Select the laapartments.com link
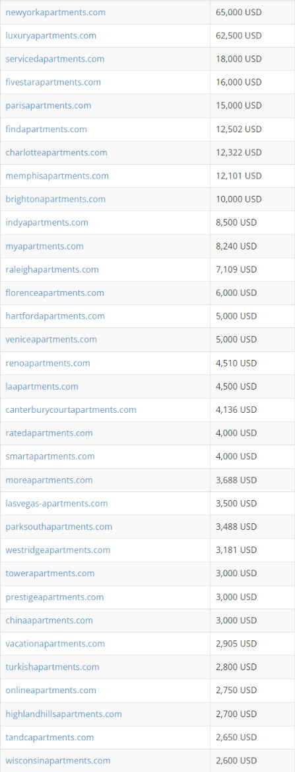This screenshot has height=772, width=295. [42, 386]
